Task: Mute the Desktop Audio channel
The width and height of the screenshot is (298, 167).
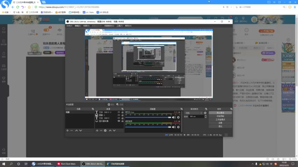Action: coord(174,127)
